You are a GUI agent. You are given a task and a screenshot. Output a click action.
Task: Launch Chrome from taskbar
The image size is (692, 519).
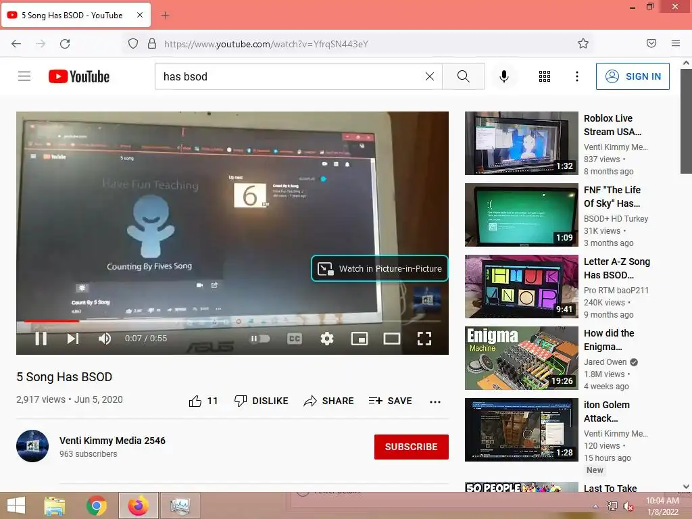tap(96, 505)
